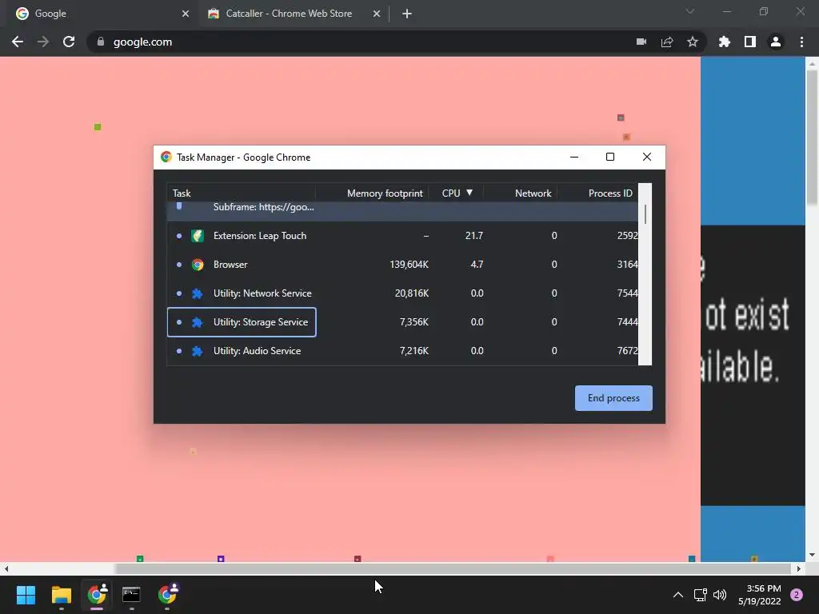Click the share page icon
This screenshot has width=819, height=614.
pyautogui.click(x=667, y=42)
